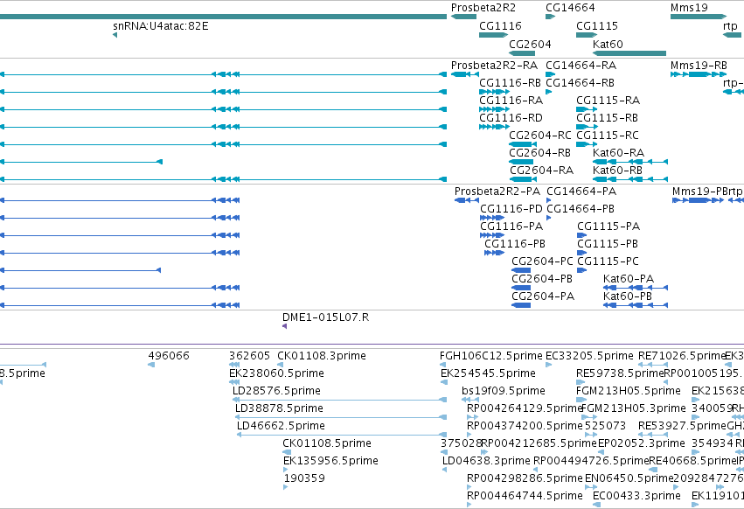The width and height of the screenshot is (744, 509).
Task: Open the snRNA:U4atac:82E gene label
Action: pos(160,26)
